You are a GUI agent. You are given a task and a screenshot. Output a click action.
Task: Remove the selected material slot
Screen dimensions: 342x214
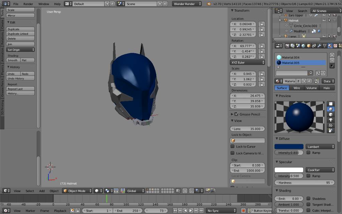coord(332,60)
